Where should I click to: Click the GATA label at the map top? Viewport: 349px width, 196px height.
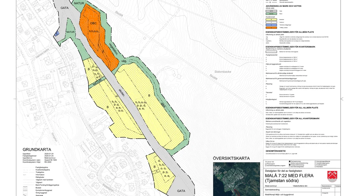pos(64,8)
